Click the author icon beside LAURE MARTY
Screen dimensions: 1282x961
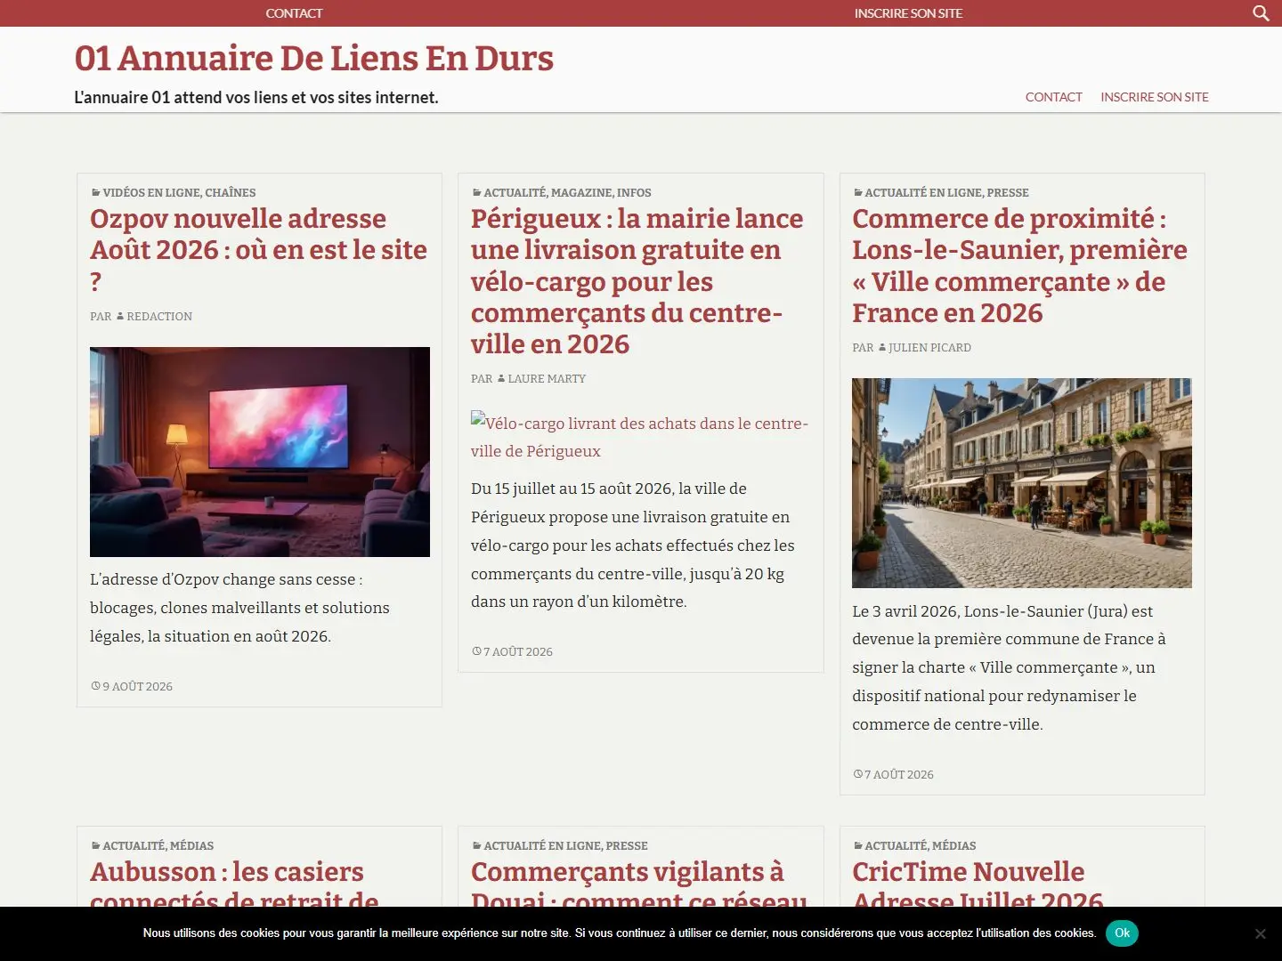point(501,378)
